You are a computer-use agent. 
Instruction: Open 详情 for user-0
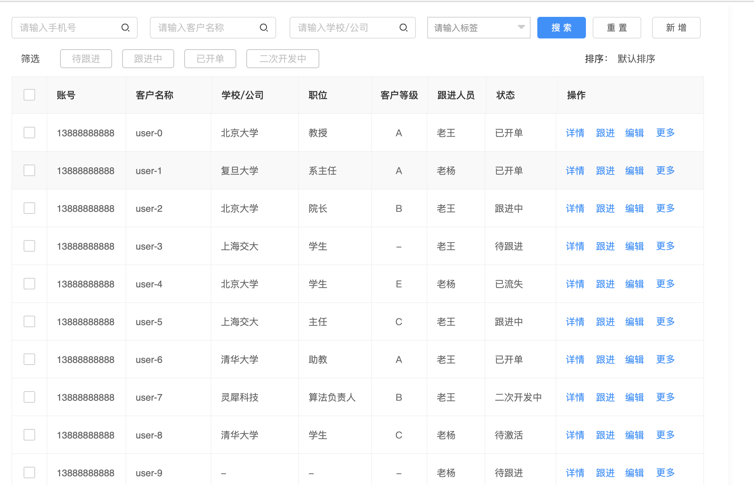[575, 133]
